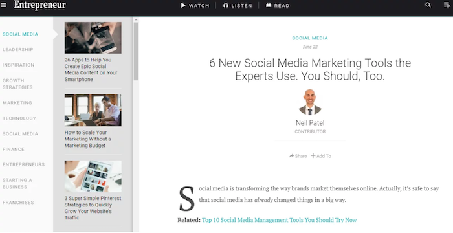Click the Add To text label
453x233 pixels.
(324, 156)
